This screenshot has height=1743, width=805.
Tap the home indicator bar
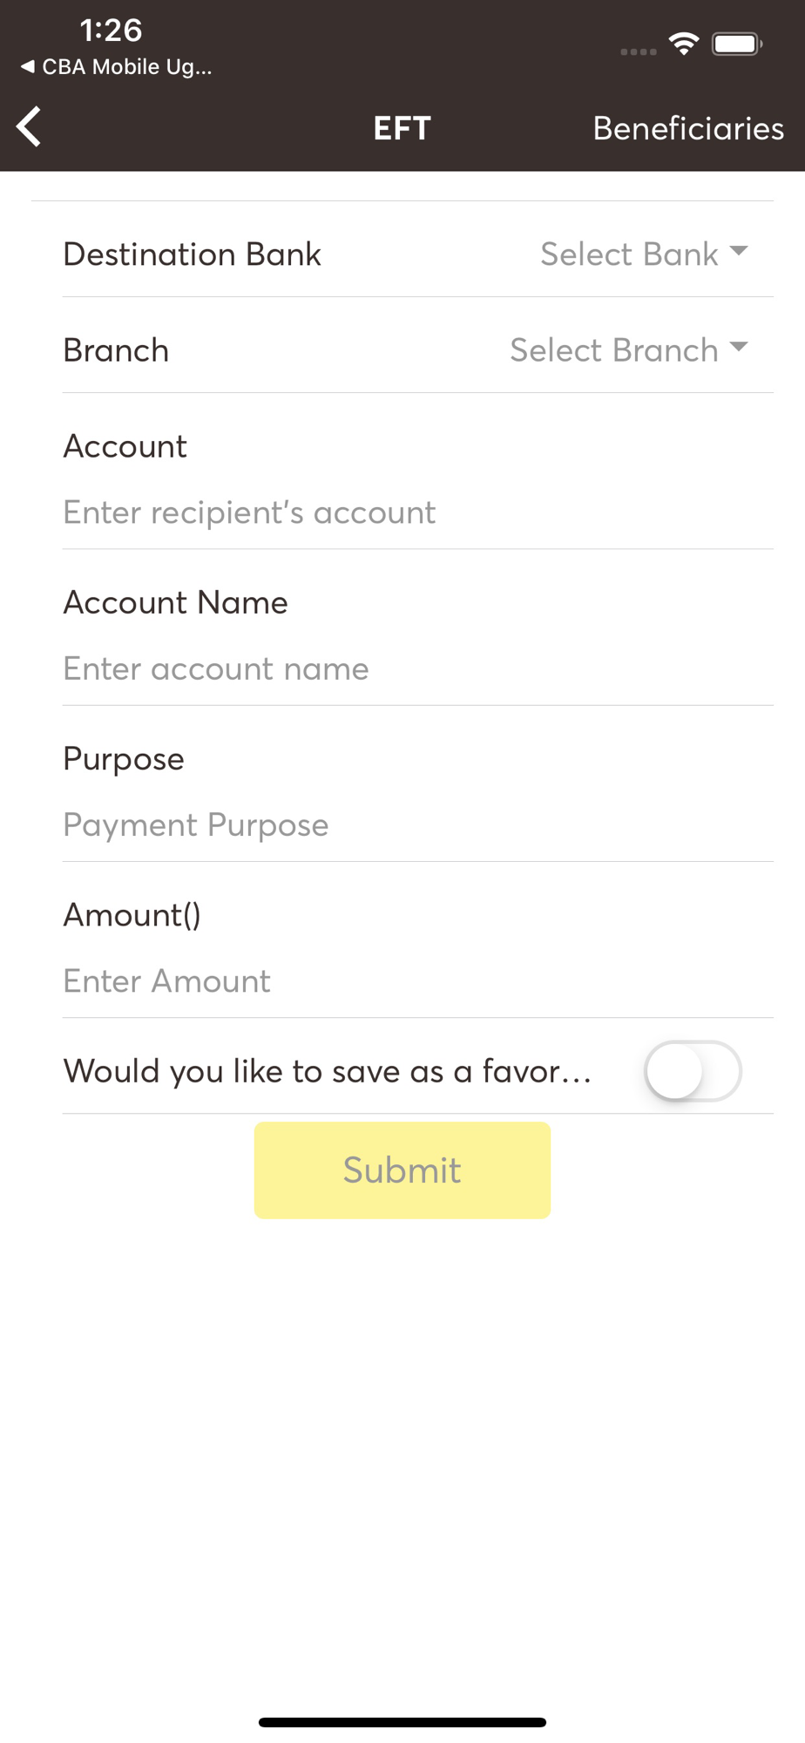pos(402,1722)
